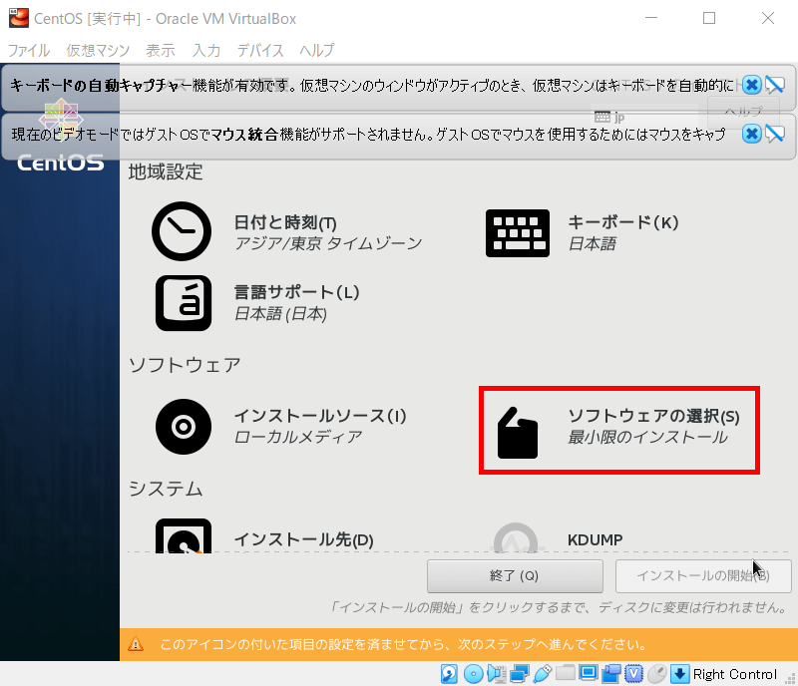This screenshot has height=686, width=798.
Task: Click the network adapter status icon
Action: (x=519, y=674)
